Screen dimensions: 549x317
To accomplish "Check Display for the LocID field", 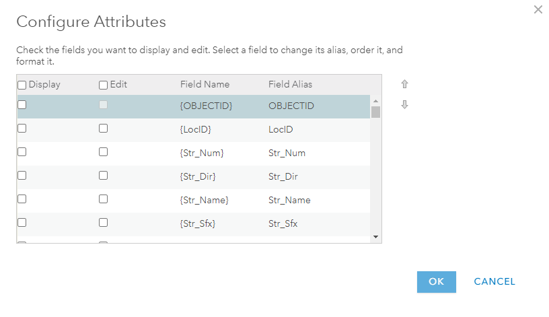I will click(x=22, y=129).
